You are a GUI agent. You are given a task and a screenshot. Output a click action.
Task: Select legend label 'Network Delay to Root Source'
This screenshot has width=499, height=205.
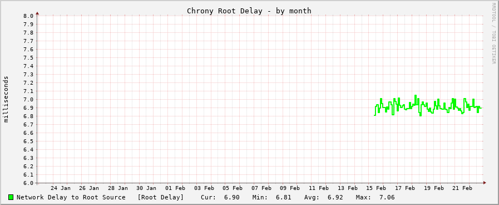point(71,197)
